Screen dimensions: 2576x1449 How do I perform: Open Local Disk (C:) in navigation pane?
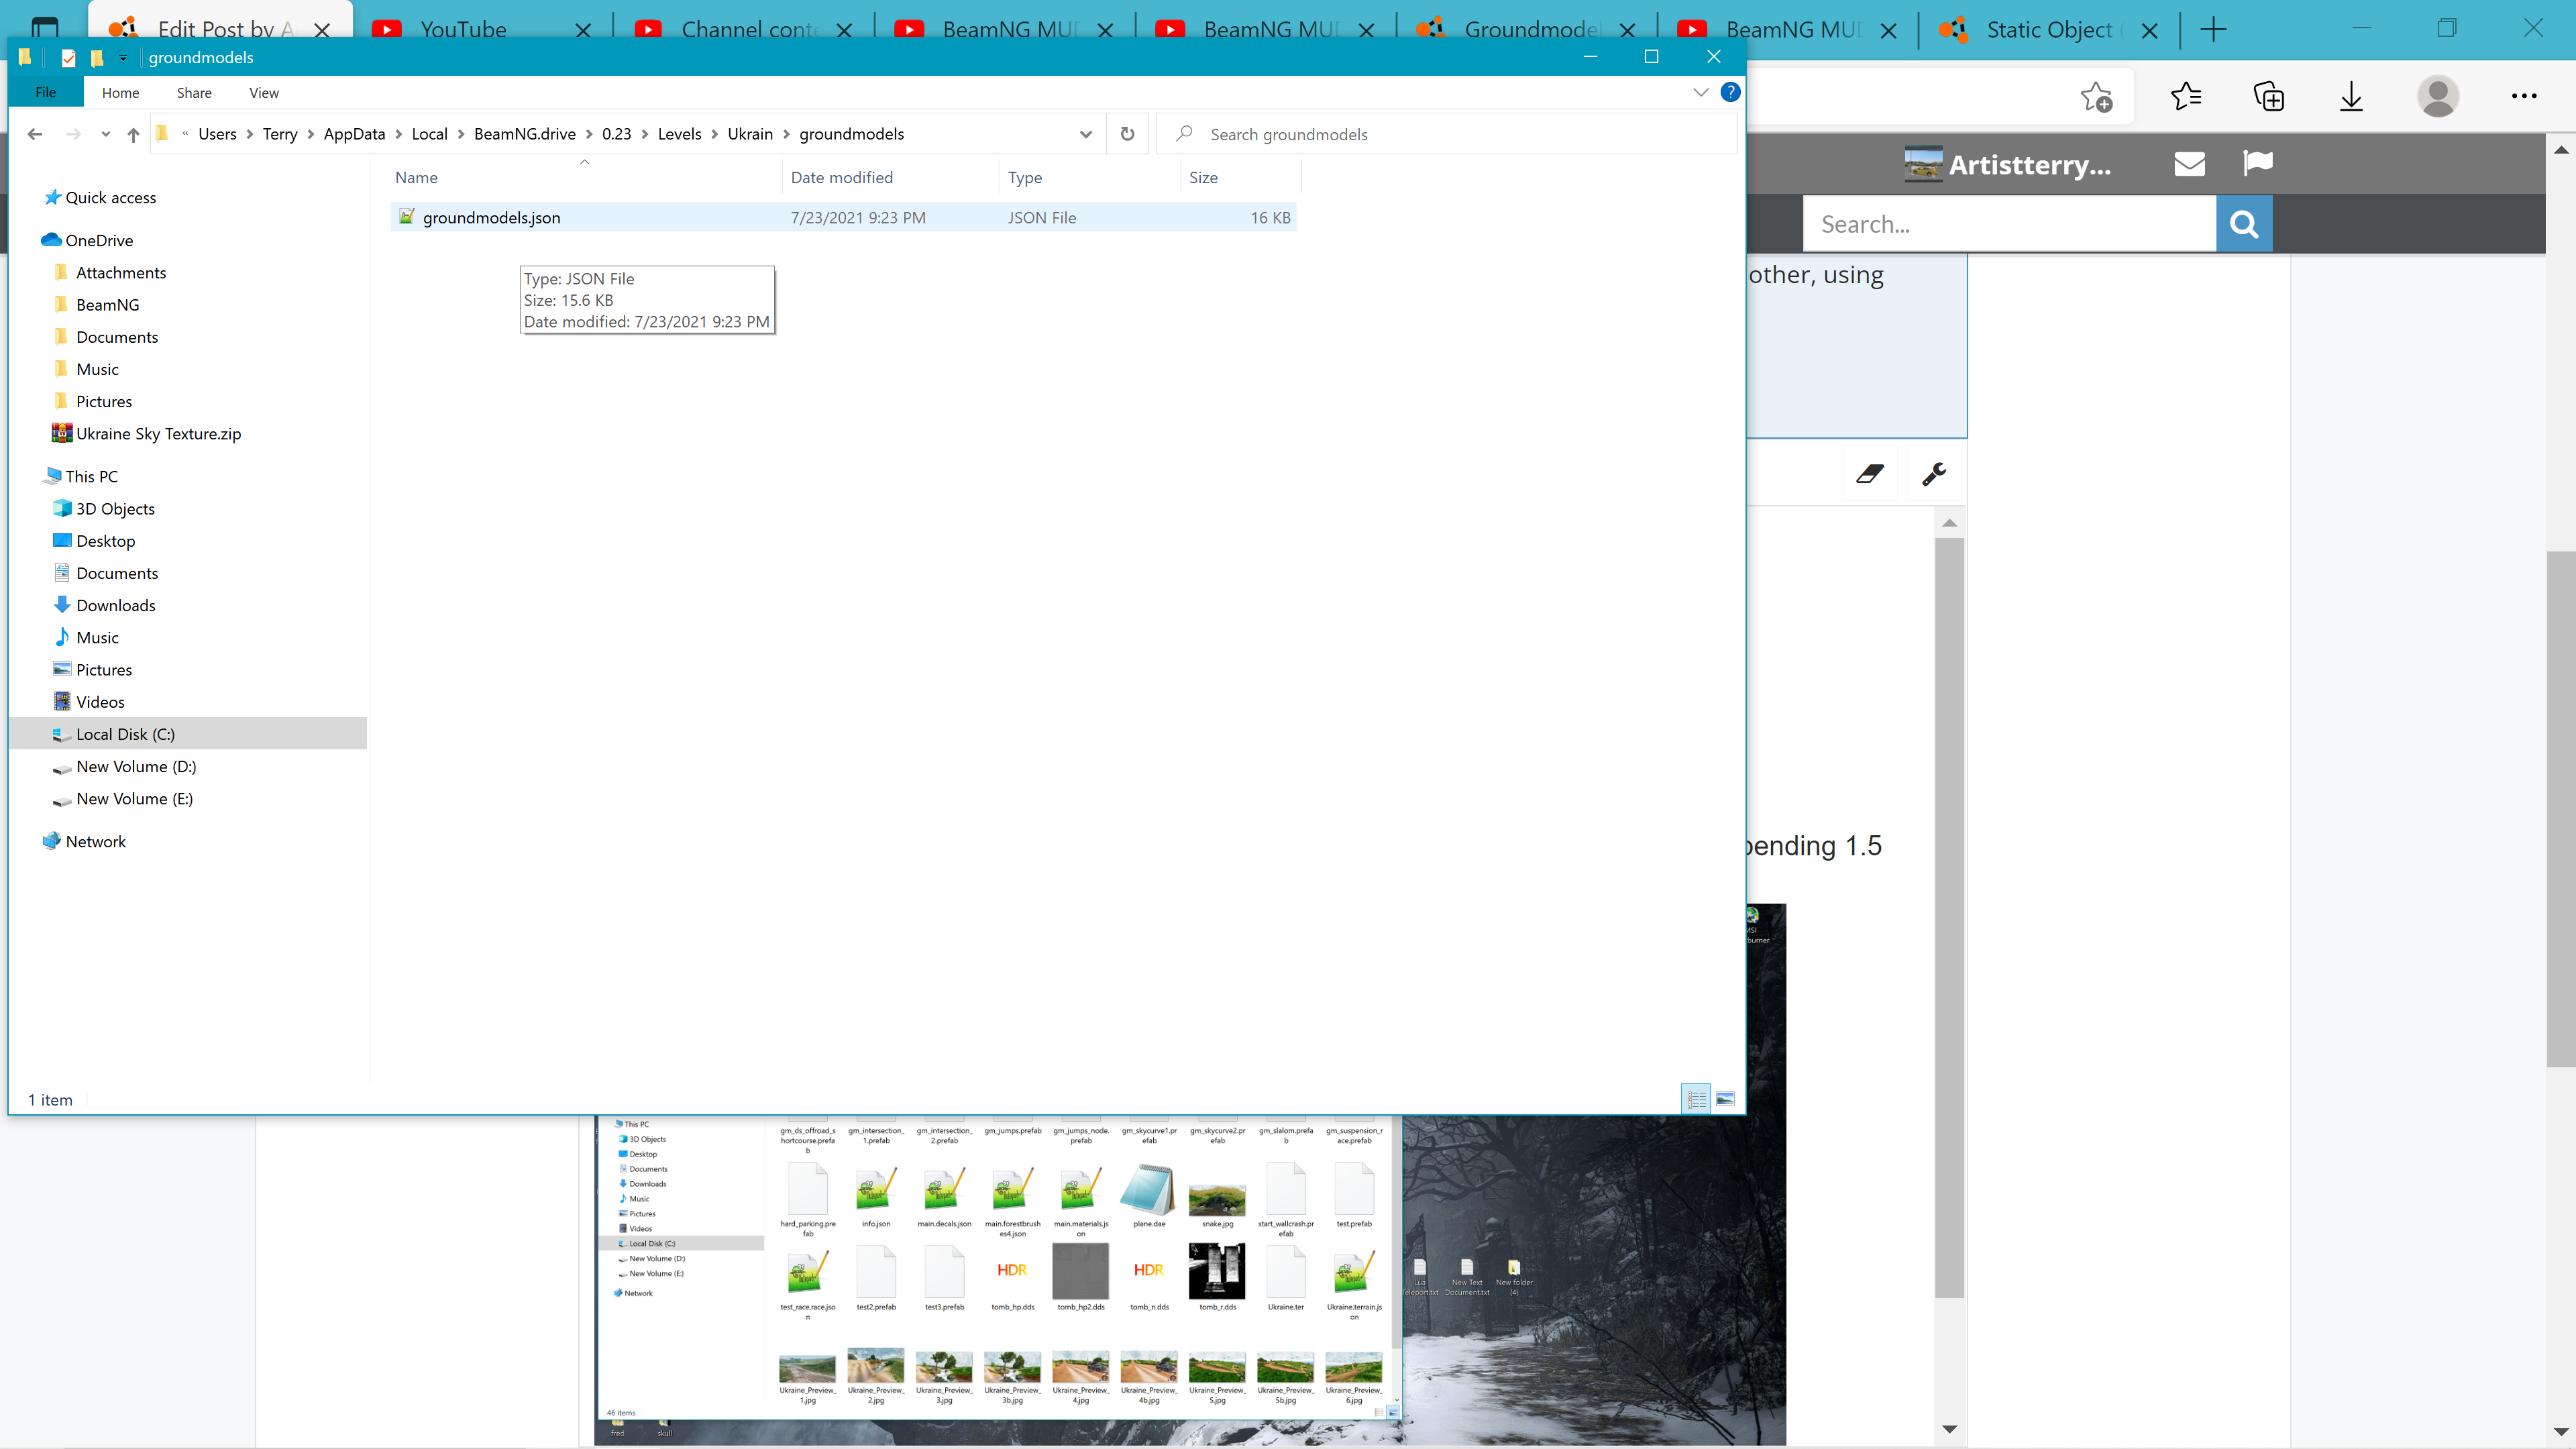pyautogui.click(x=125, y=734)
